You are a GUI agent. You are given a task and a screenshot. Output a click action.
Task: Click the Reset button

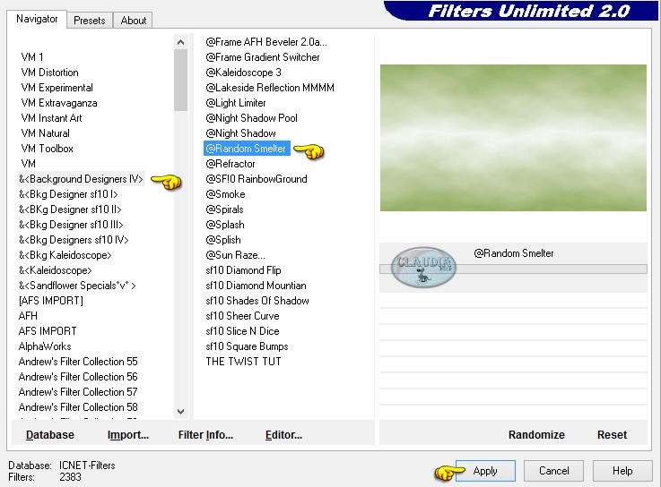point(612,435)
